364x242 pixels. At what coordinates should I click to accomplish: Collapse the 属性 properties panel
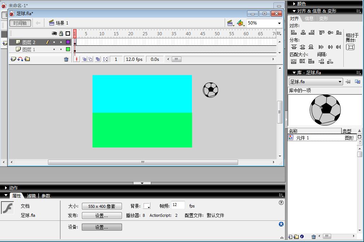[6, 196]
